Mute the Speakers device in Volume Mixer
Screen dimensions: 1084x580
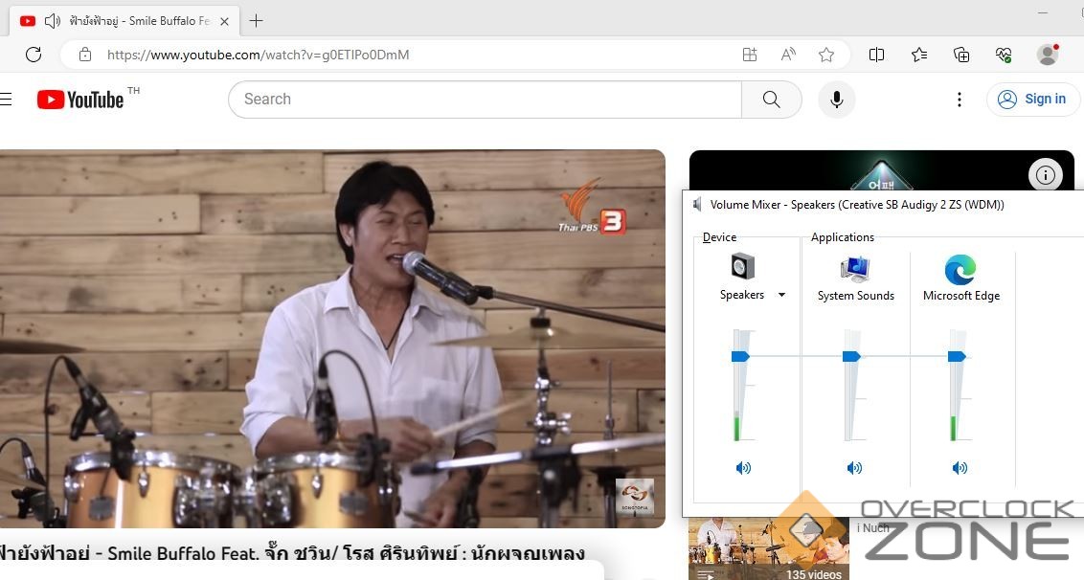click(x=743, y=468)
